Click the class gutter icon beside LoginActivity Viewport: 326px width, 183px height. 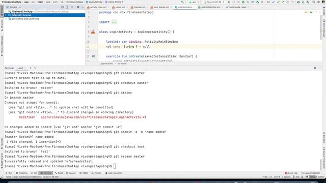pyautogui.click(x=93, y=32)
